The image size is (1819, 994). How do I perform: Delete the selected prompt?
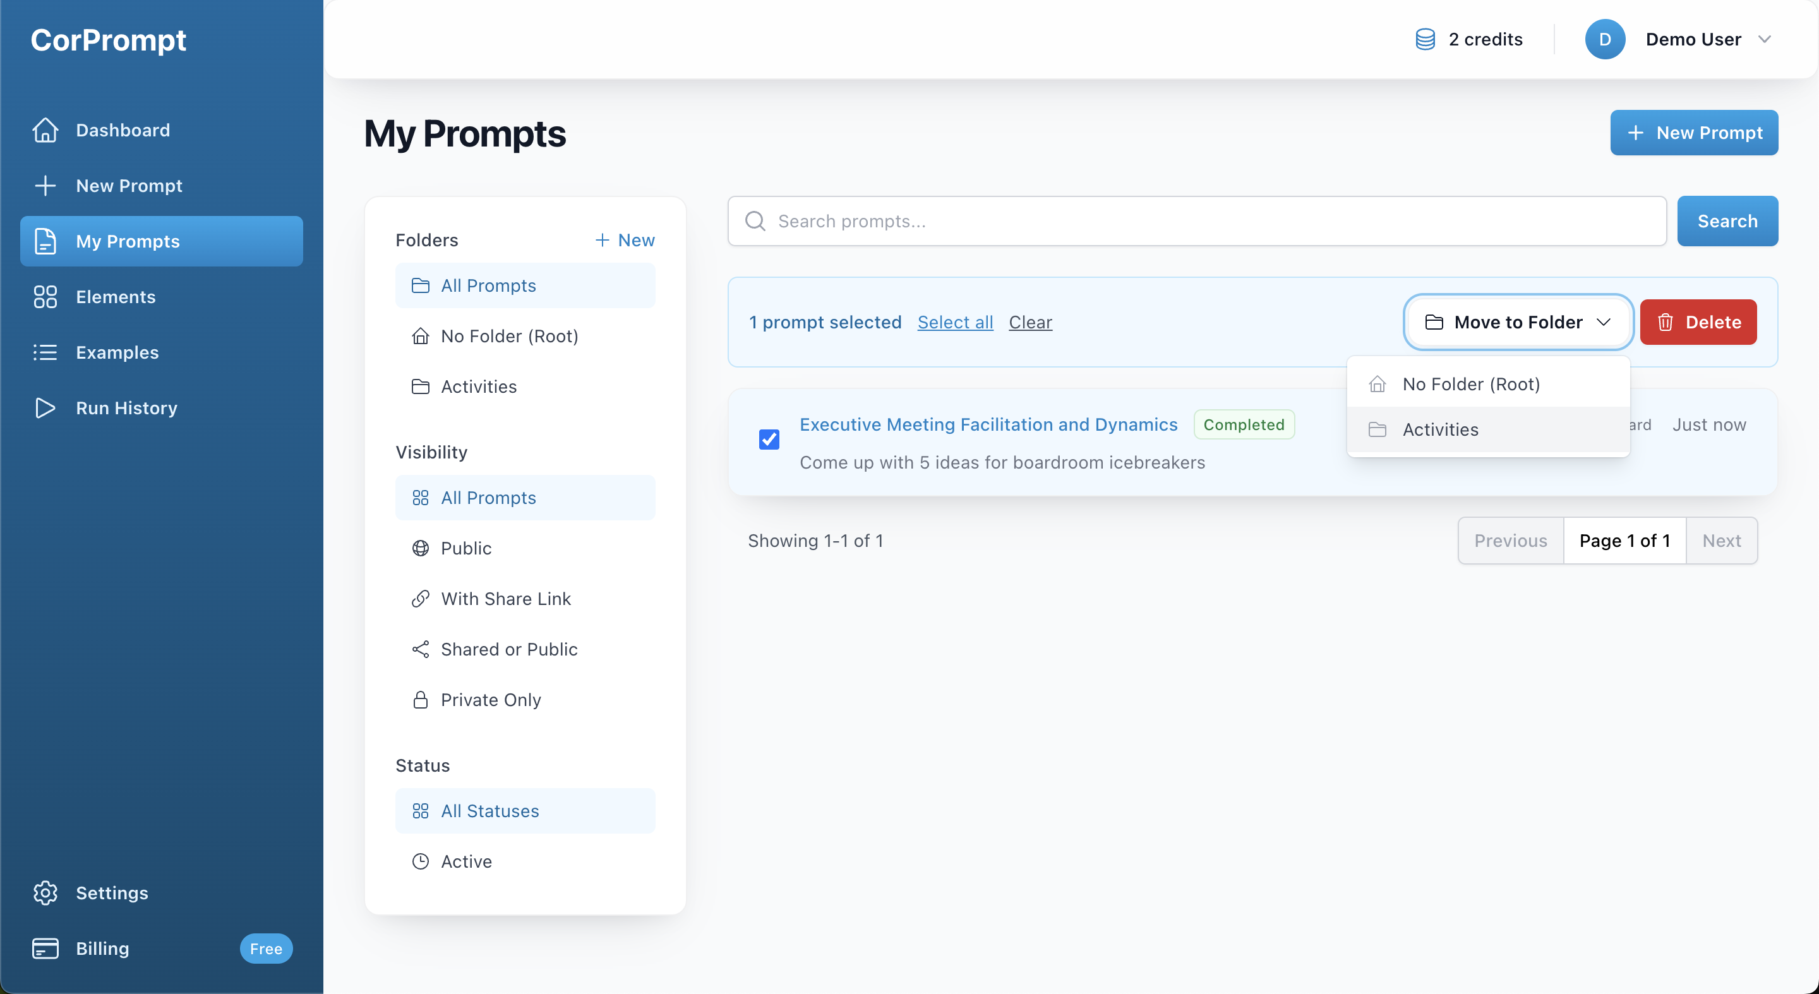coord(1698,322)
